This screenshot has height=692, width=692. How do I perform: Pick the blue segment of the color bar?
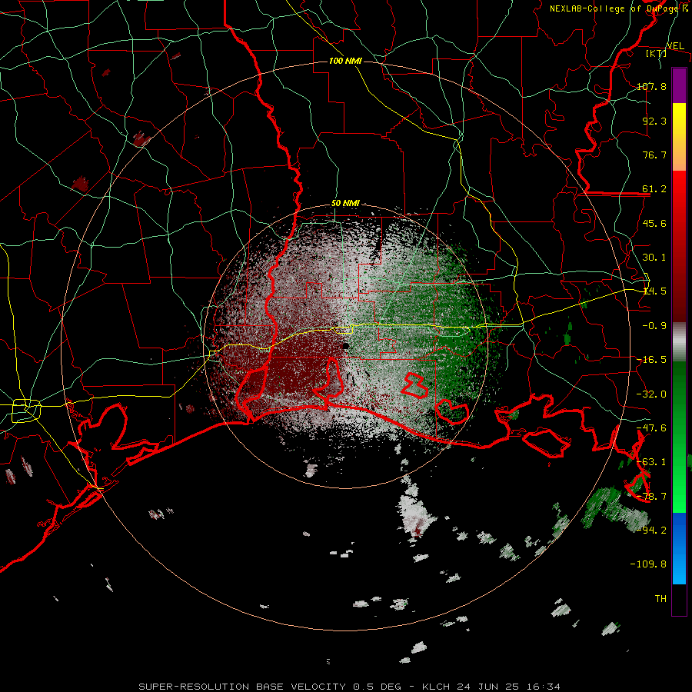pyautogui.click(x=679, y=548)
